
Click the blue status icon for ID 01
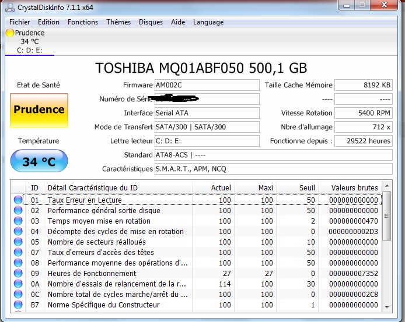(18, 200)
